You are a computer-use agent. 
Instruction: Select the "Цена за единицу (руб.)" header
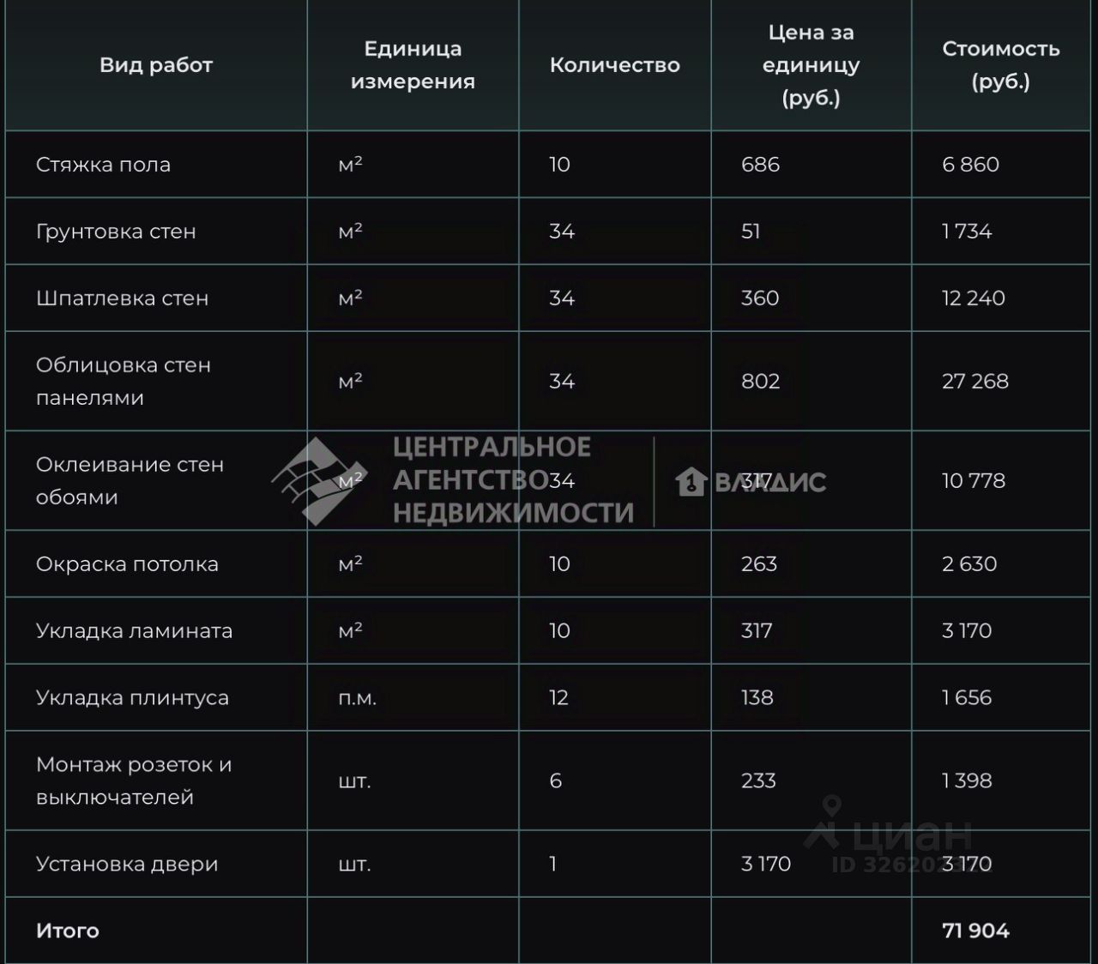pyautogui.click(x=811, y=65)
